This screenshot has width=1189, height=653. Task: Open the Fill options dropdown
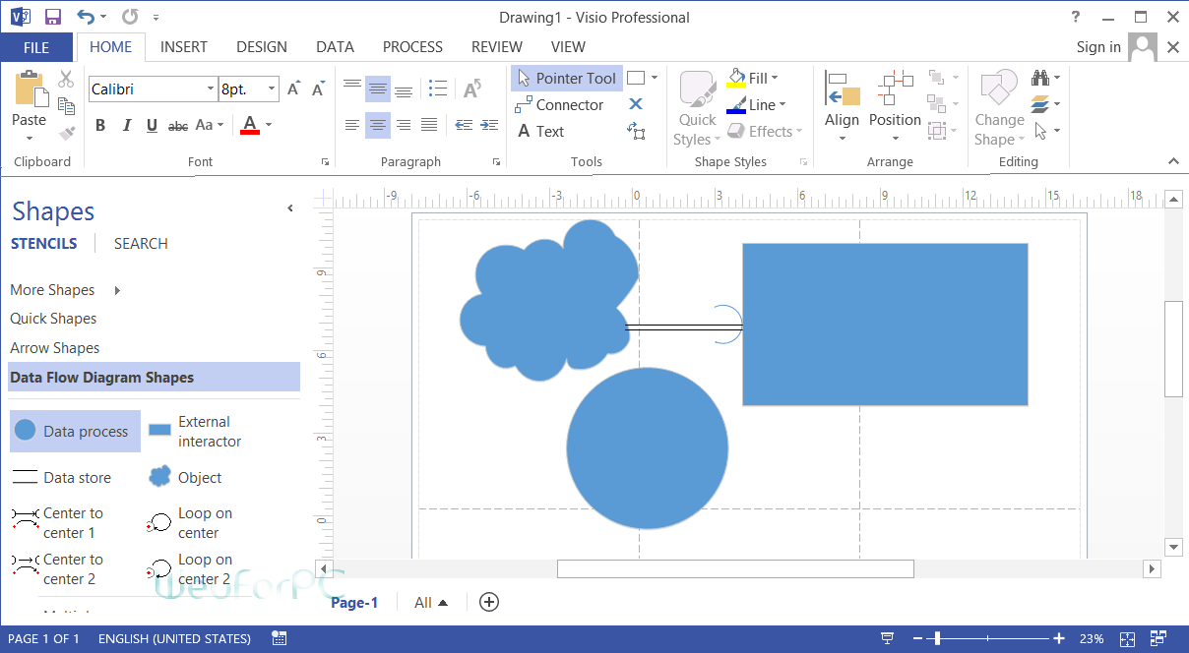[x=777, y=78]
